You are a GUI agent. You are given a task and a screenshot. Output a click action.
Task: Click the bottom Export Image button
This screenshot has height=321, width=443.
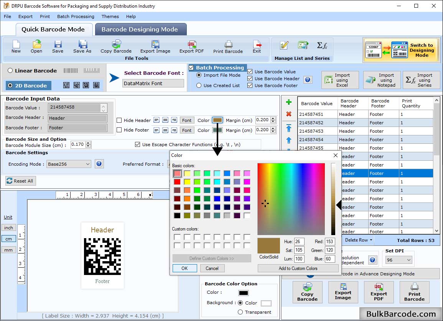click(343, 292)
